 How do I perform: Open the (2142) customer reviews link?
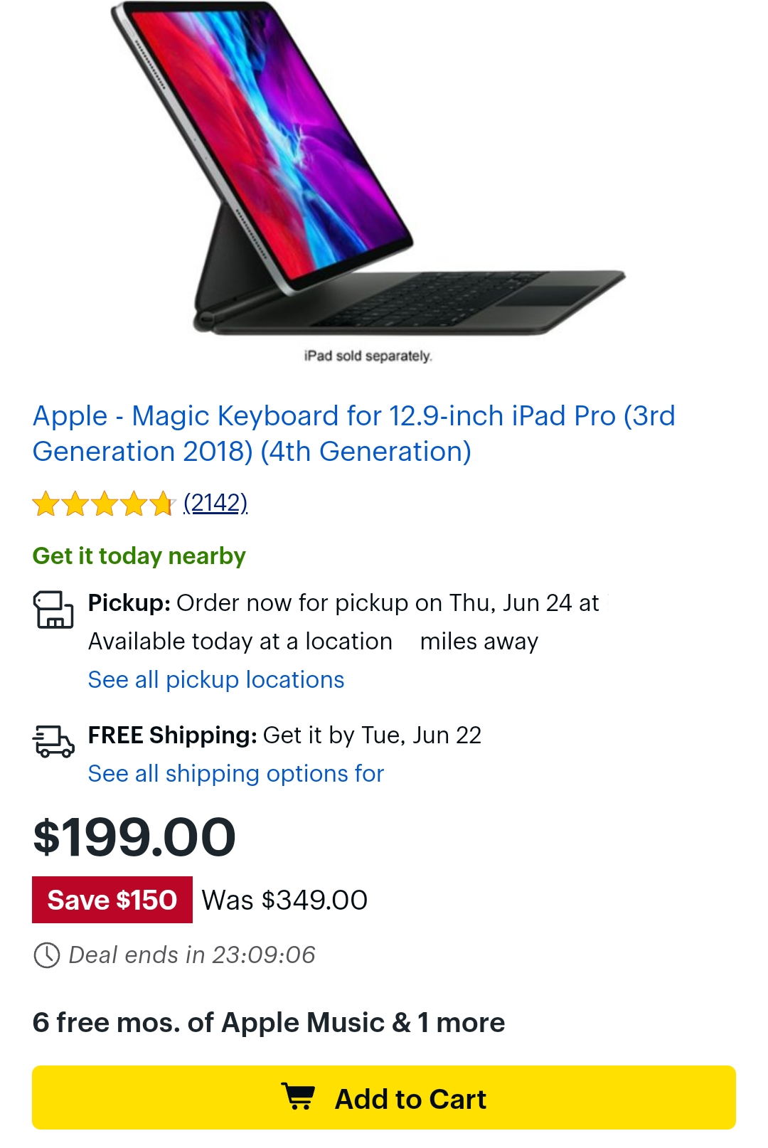(x=215, y=503)
